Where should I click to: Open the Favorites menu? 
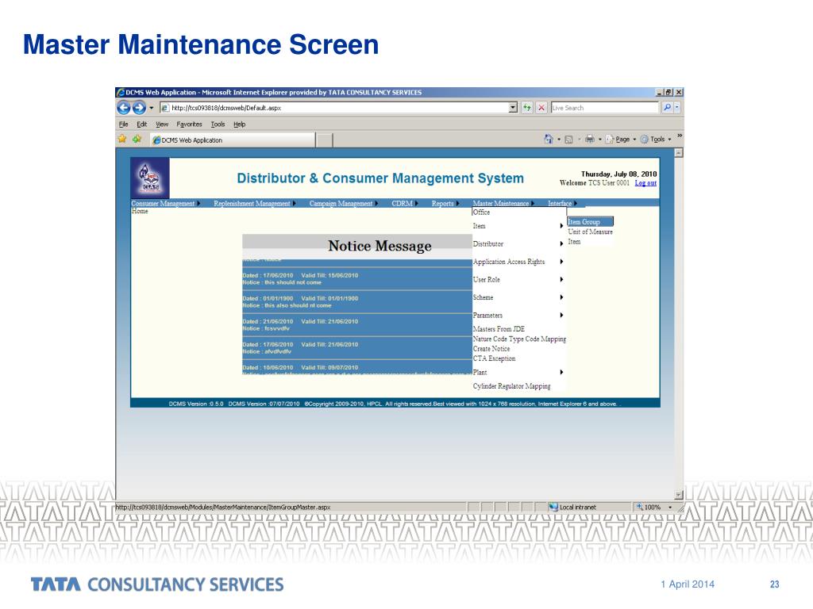click(x=189, y=124)
